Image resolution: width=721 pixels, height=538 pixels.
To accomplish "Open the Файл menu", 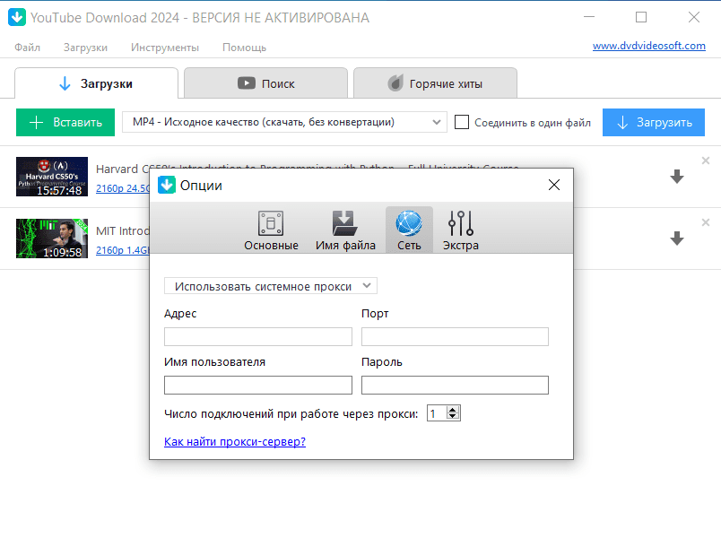I will tap(27, 48).
